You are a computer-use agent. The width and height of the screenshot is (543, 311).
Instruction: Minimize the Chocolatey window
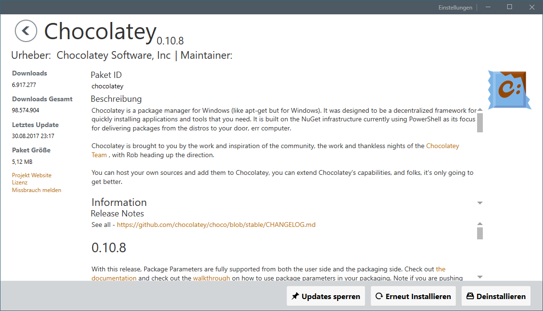[488, 7]
